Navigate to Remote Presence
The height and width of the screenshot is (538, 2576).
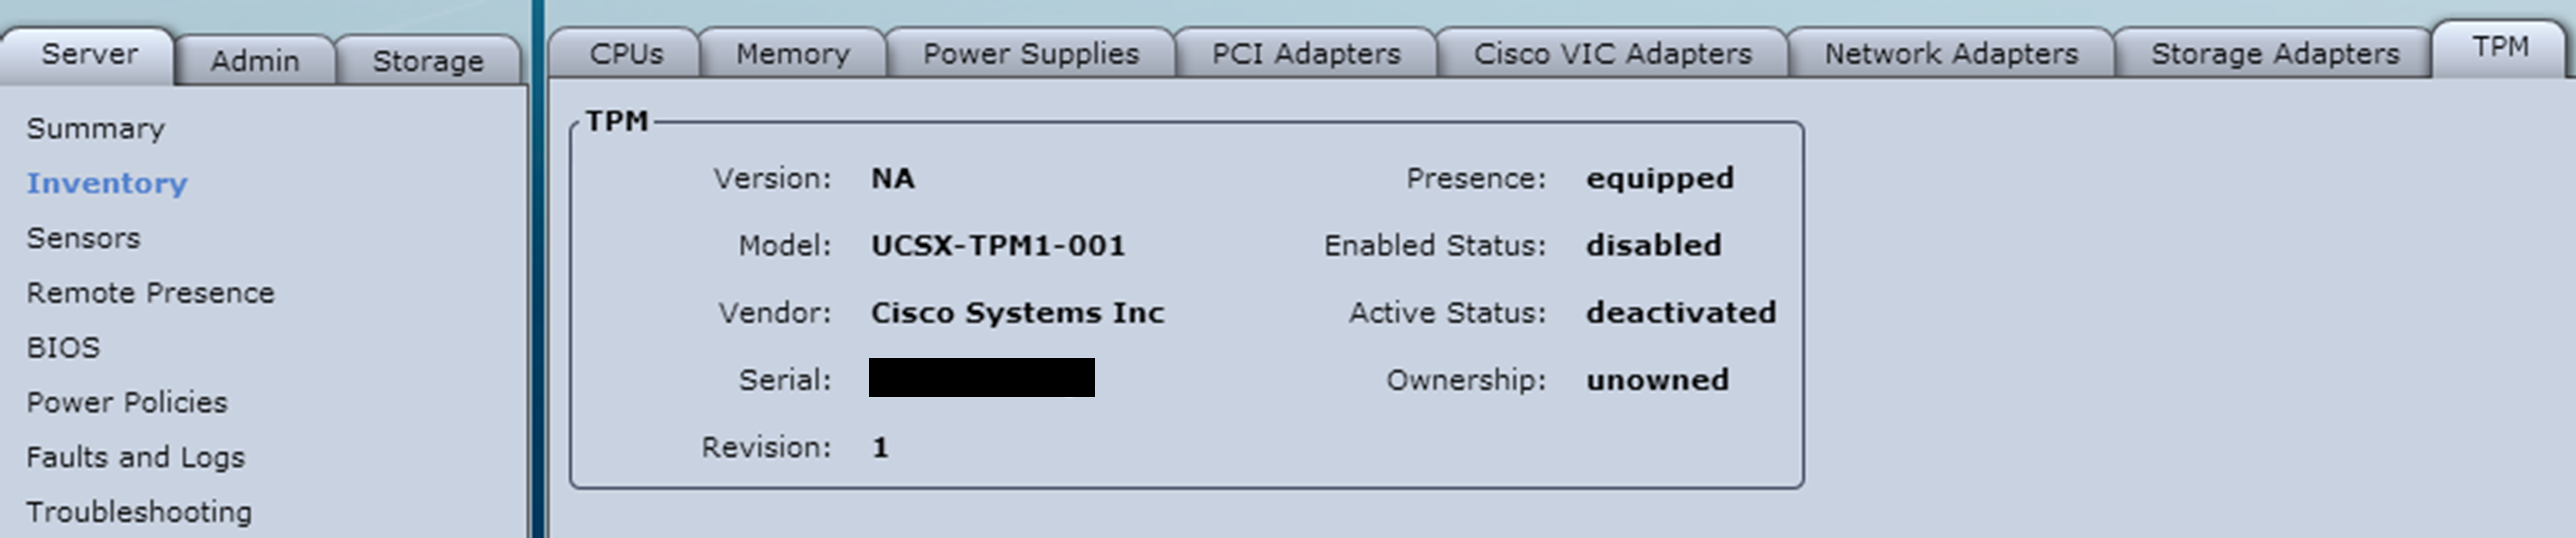click(150, 293)
